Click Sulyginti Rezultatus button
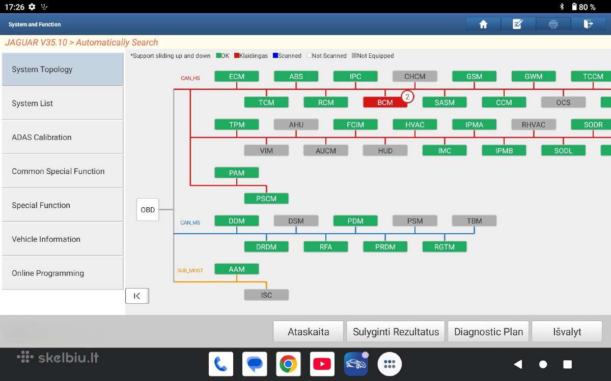Screen dimensions: 611x381 click(396, 332)
